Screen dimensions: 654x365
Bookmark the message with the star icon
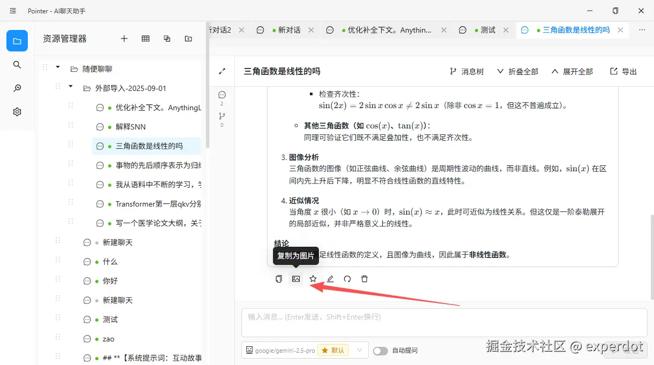click(x=313, y=279)
